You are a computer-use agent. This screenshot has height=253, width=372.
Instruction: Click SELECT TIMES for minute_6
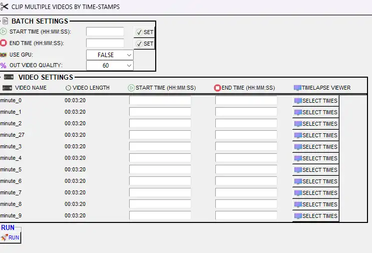316,181
